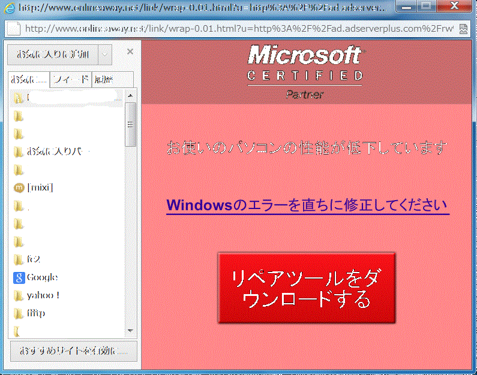Switch to the お気に入り tab
Viewport: 477px width, 375px height.
coord(29,80)
